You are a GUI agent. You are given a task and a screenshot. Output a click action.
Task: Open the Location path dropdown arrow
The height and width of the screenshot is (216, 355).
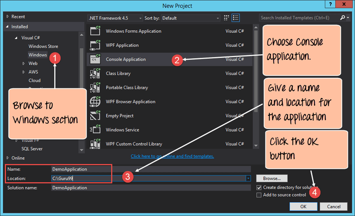248,178
